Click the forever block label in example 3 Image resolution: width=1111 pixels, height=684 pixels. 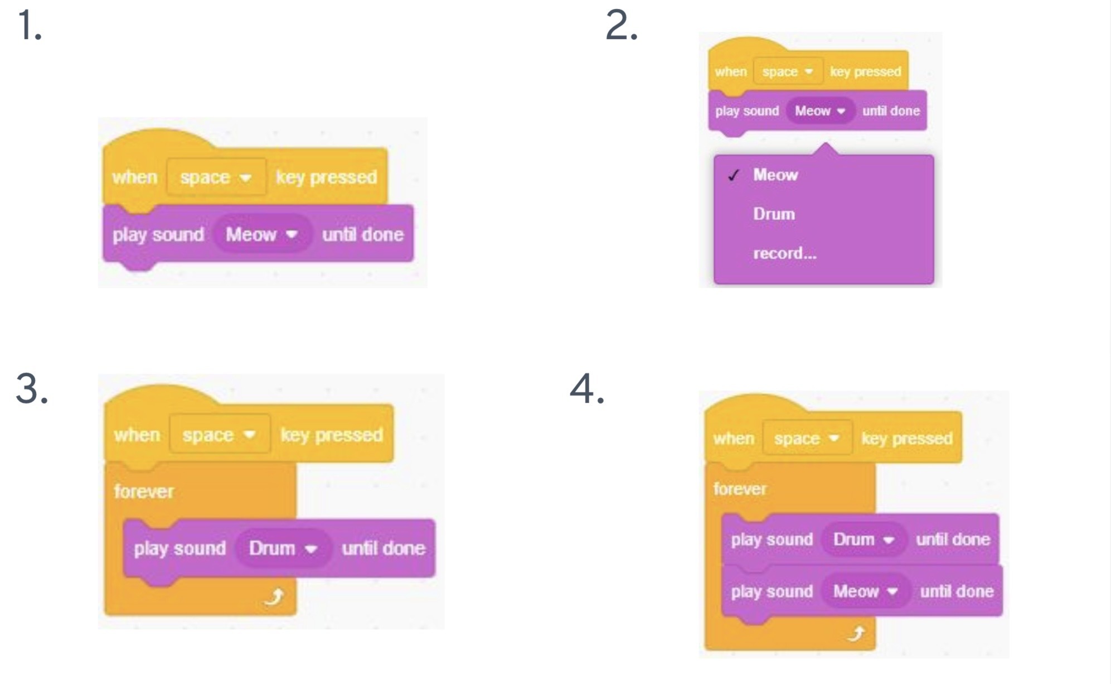coord(144,492)
